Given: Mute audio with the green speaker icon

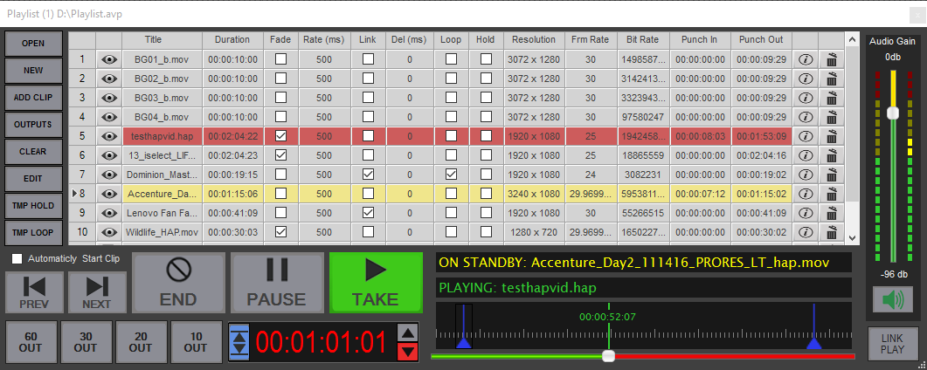Looking at the screenshot, I should 891,299.
